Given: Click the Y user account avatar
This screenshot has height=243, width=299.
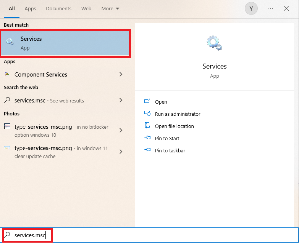Looking at the screenshot, I should click(251, 8).
